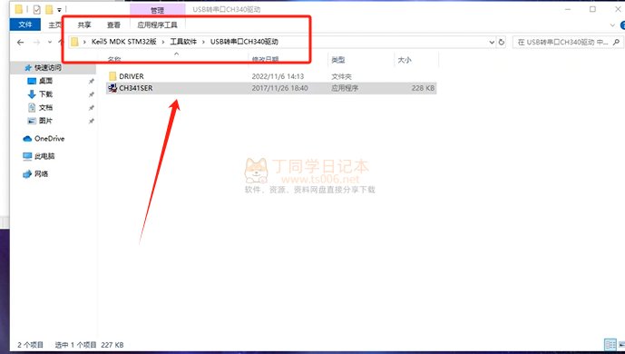Go back with the back arrow
Image resolution: width=625 pixels, height=354 pixels.
click(x=21, y=42)
